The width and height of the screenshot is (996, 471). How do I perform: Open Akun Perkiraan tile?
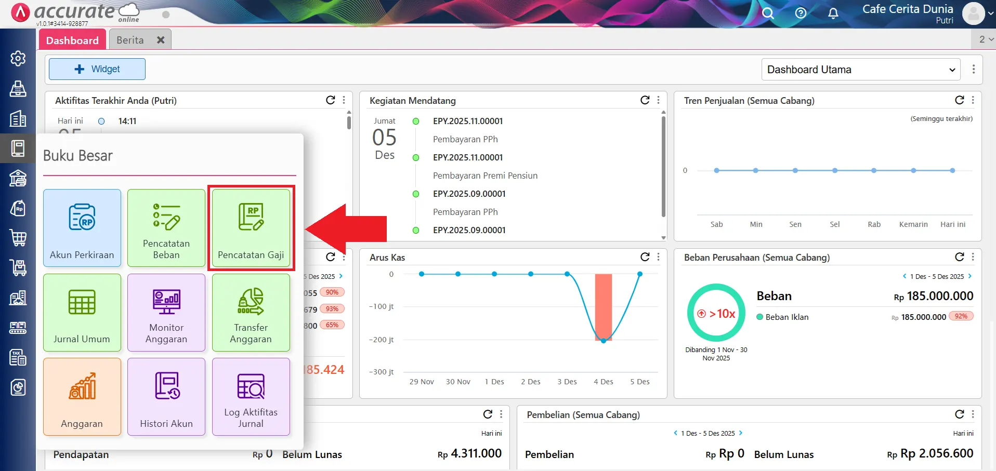(82, 228)
